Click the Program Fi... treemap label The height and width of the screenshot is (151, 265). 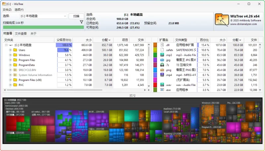[x=211, y=127]
